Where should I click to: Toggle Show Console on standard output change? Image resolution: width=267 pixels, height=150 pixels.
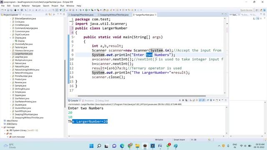pyautogui.click(x=200, y=100)
